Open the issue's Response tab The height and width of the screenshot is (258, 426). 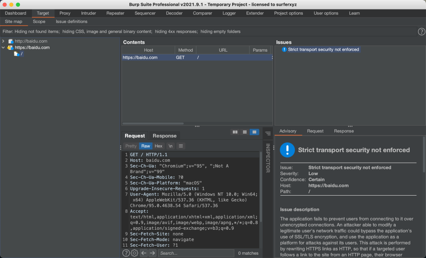pos(344,131)
